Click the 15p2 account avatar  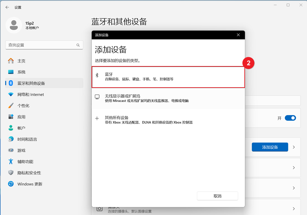point(14,26)
